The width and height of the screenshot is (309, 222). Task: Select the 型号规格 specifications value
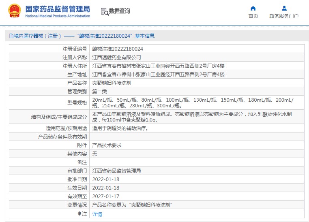tap(193, 103)
